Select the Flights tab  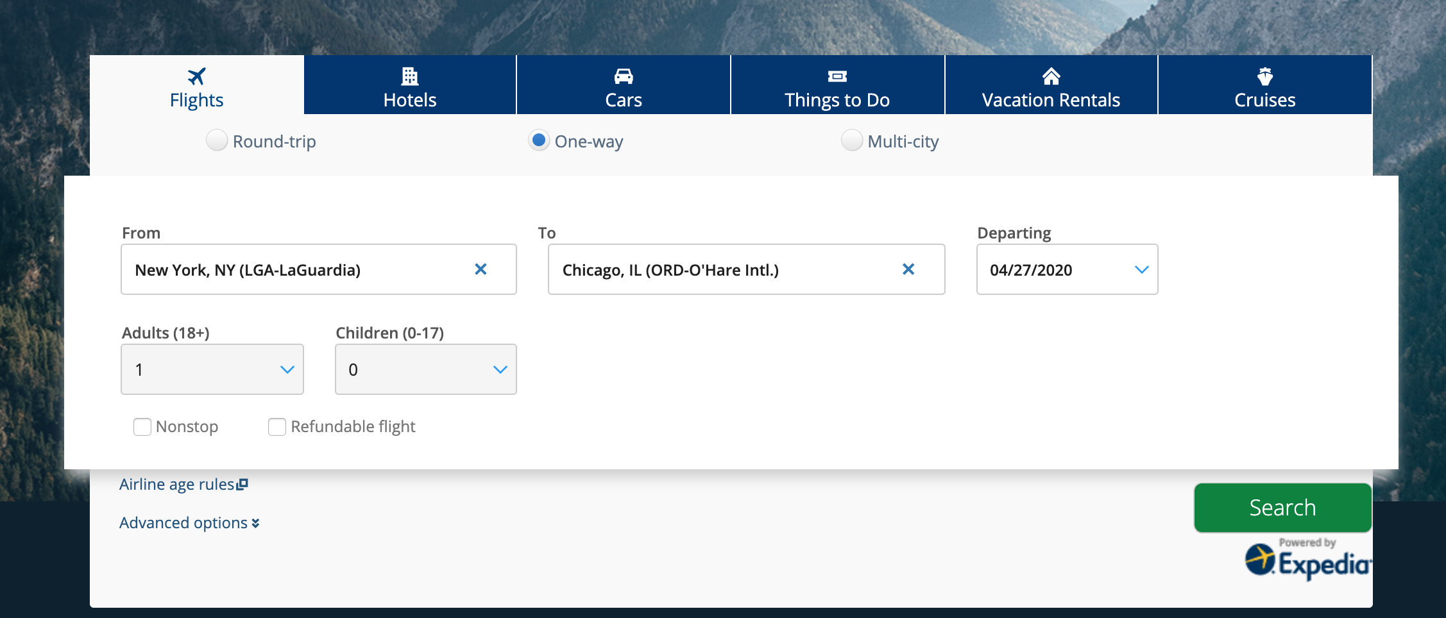pos(196,85)
